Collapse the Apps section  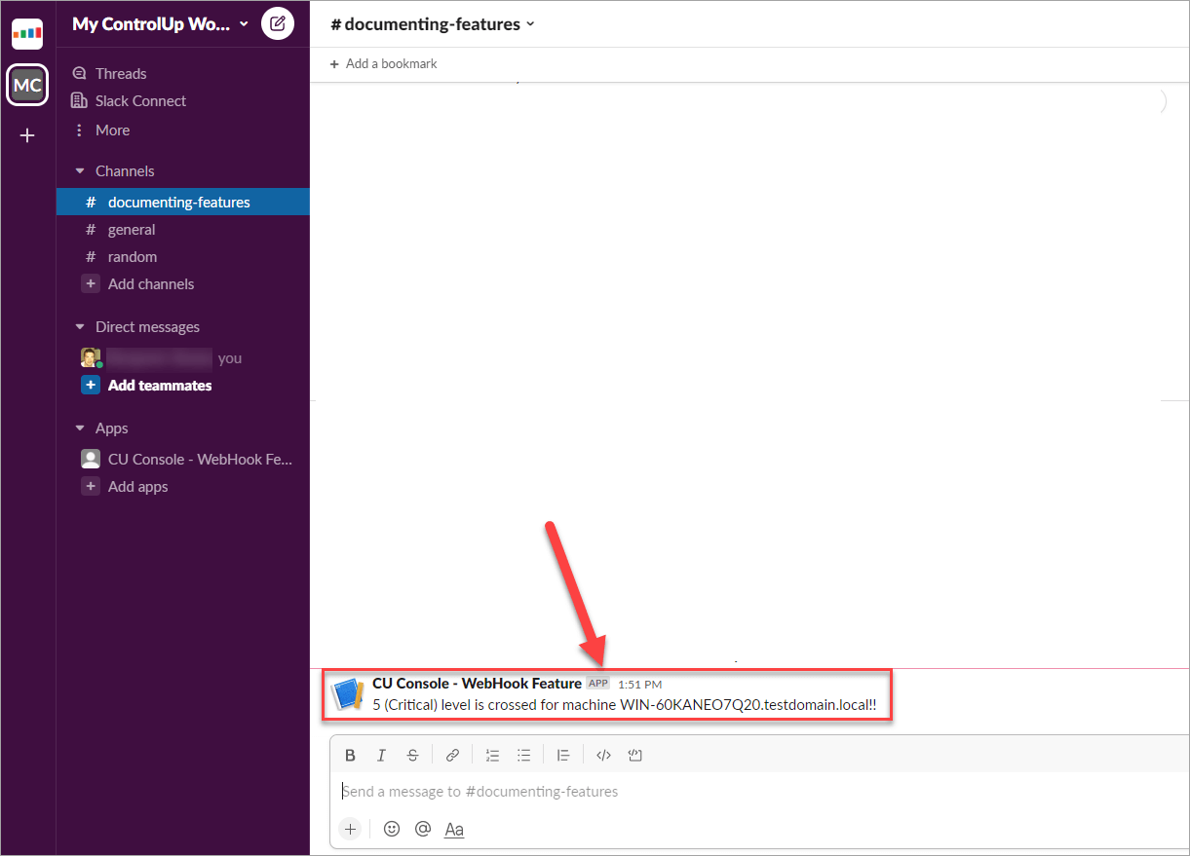pyautogui.click(x=80, y=428)
